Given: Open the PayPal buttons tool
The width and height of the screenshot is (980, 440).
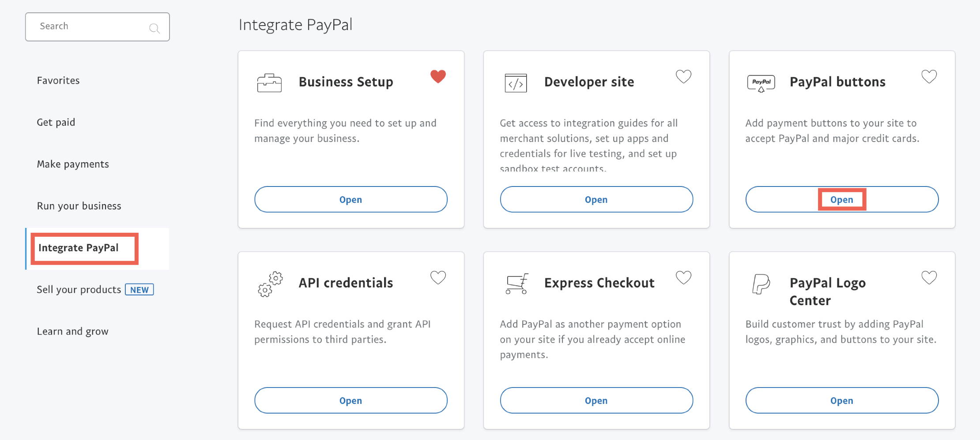Looking at the screenshot, I should [x=842, y=199].
